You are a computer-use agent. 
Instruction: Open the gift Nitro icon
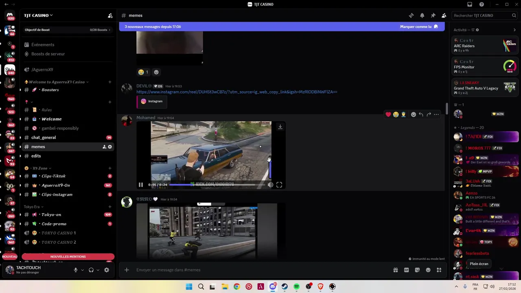pyautogui.click(x=395, y=270)
